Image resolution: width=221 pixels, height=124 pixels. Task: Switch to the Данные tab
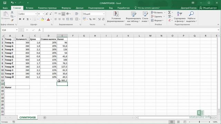point(80,8)
